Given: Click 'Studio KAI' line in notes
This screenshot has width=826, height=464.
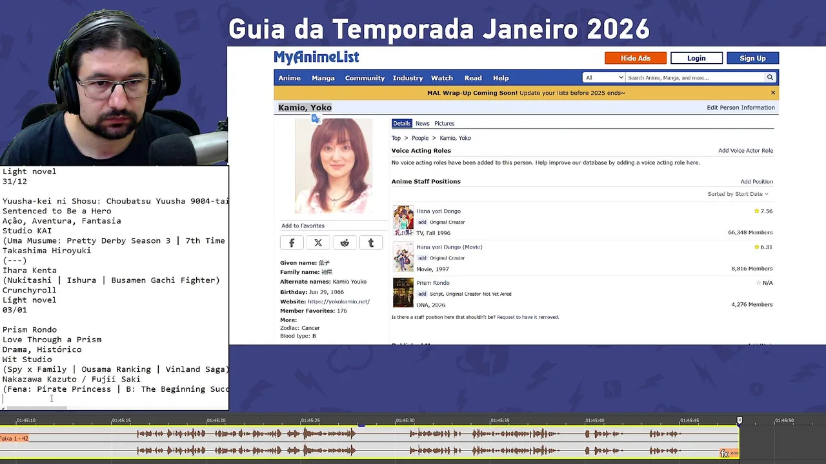Looking at the screenshot, I should point(27,231).
